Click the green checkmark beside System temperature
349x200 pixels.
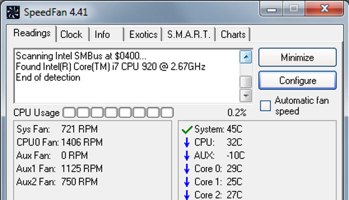(x=187, y=130)
